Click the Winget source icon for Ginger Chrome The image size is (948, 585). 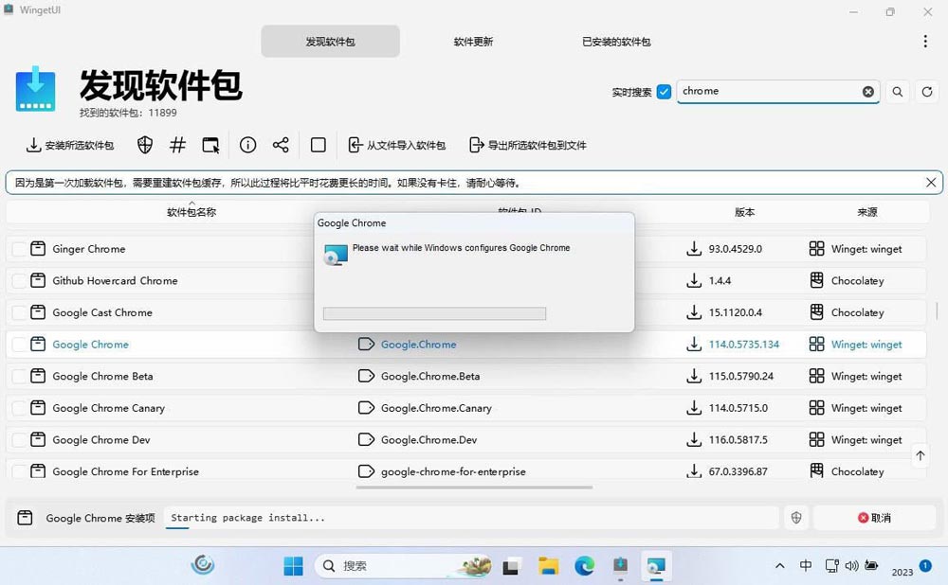click(x=817, y=248)
